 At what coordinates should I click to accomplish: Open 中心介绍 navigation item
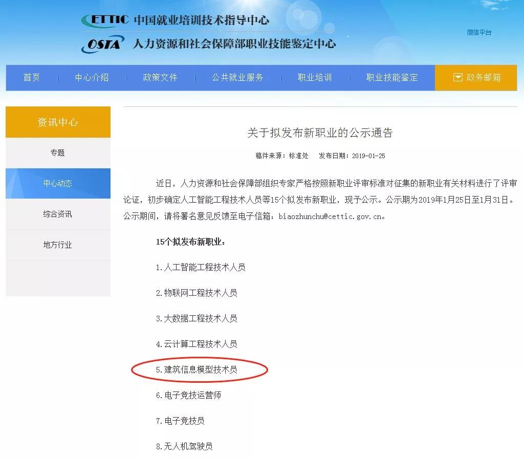(x=92, y=77)
